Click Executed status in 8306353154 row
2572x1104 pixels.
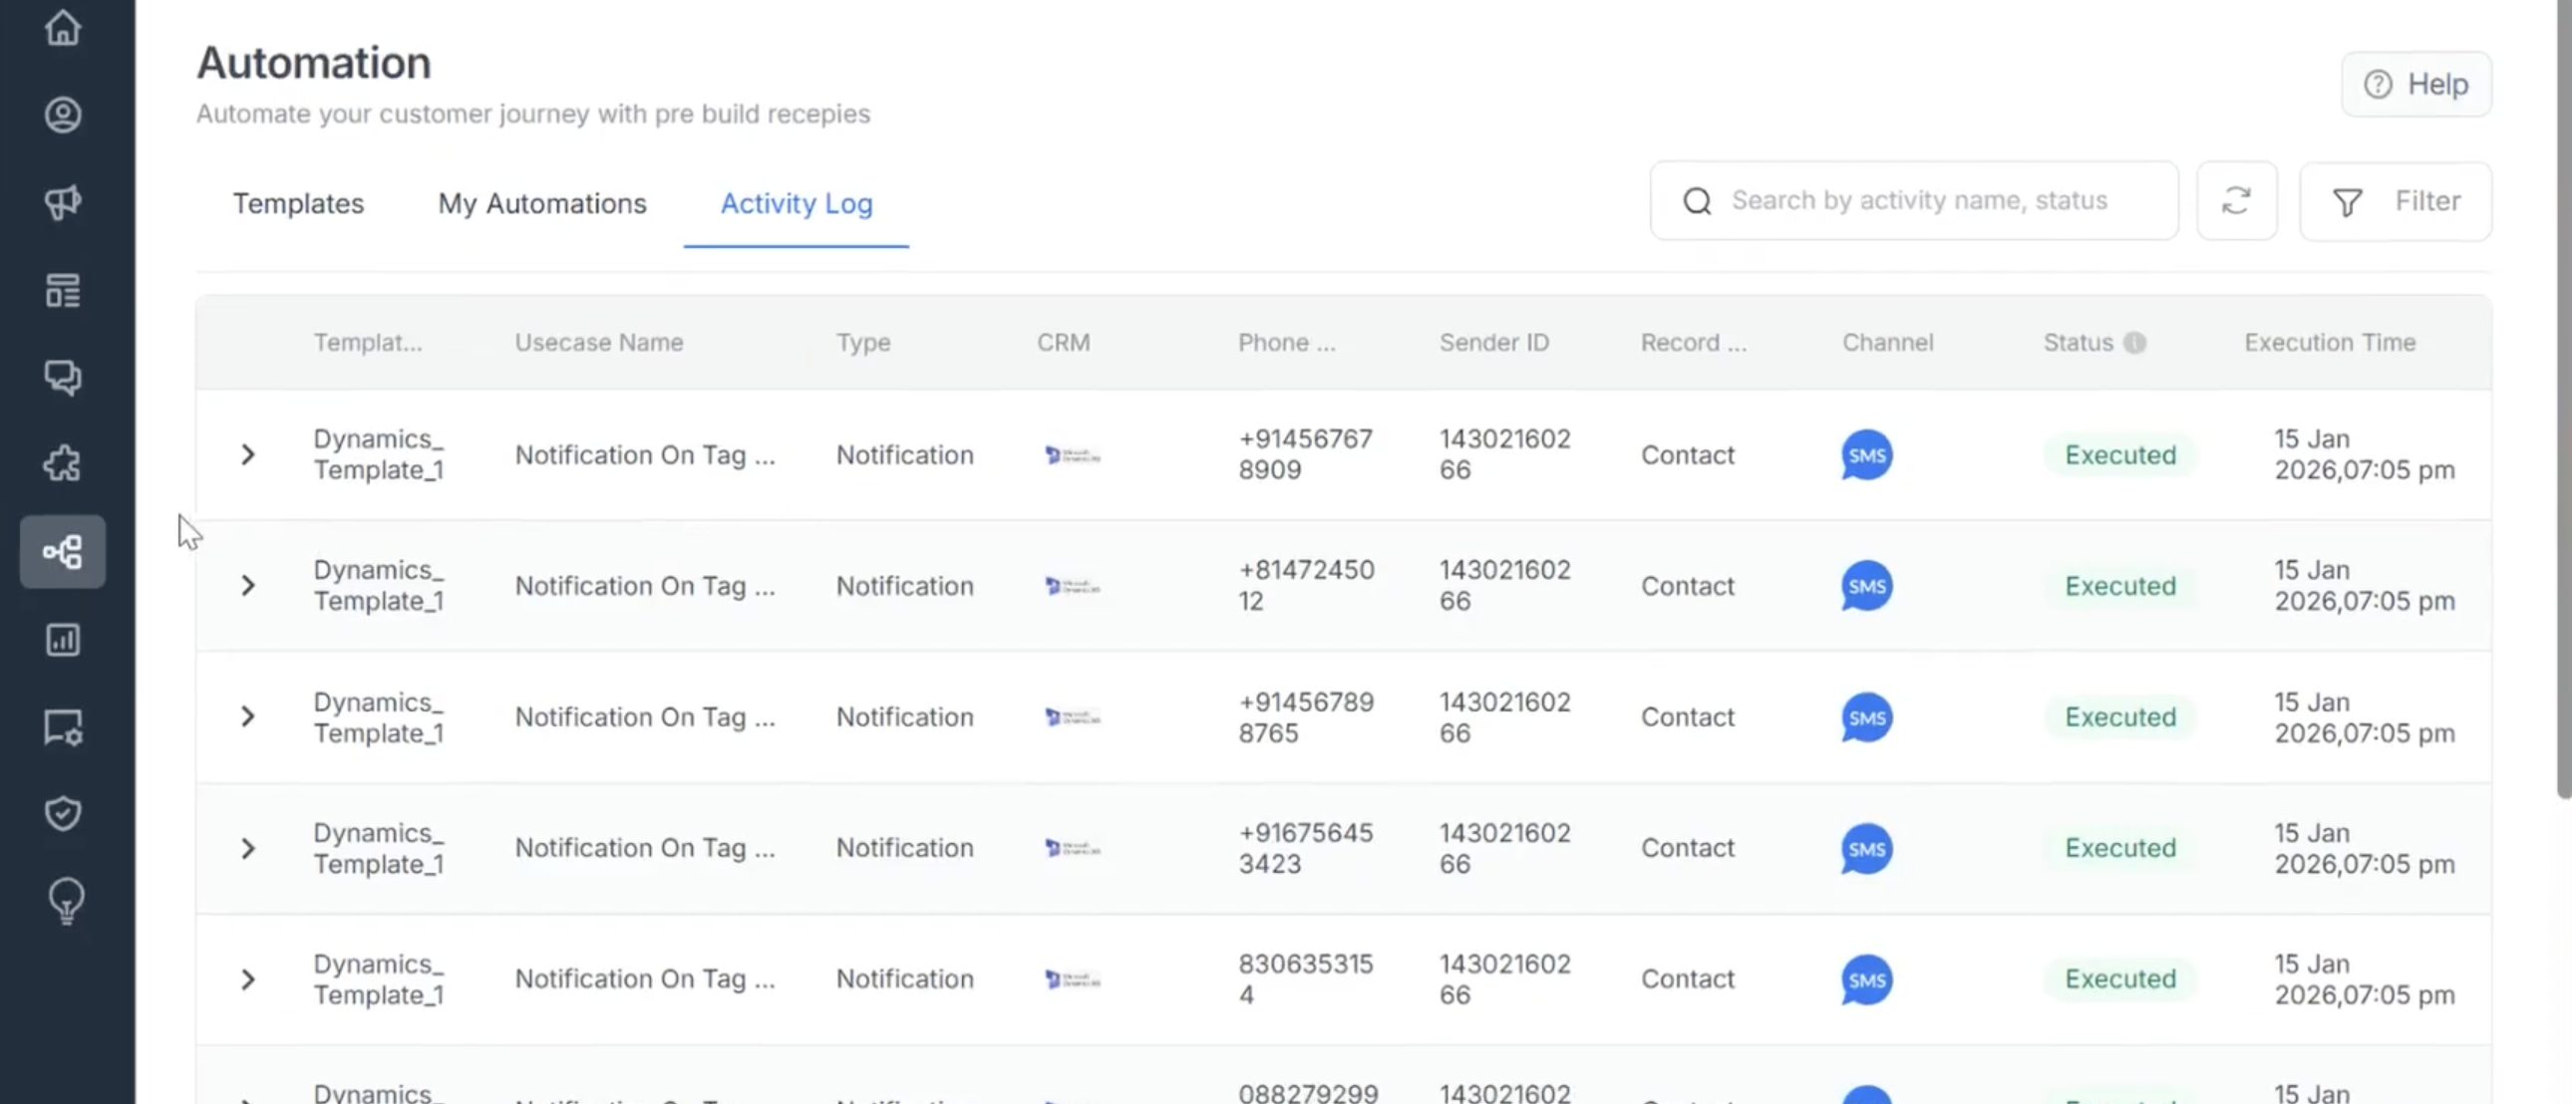pyautogui.click(x=2119, y=979)
